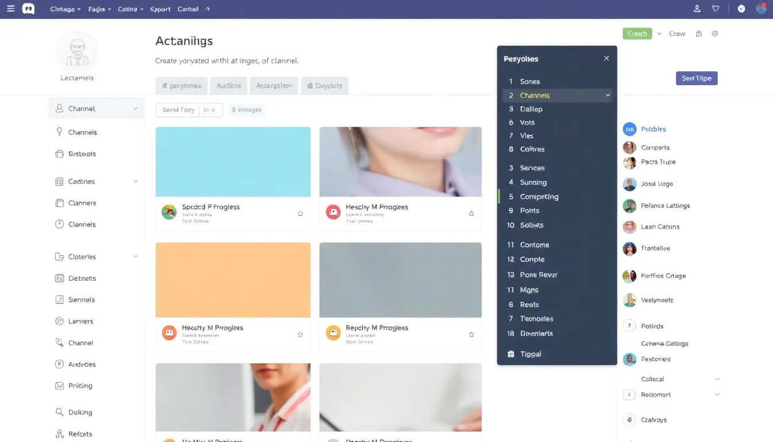This screenshot has height=442, width=773.
Task: Expand the Cadtries section chevron
Action: coord(135,181)
